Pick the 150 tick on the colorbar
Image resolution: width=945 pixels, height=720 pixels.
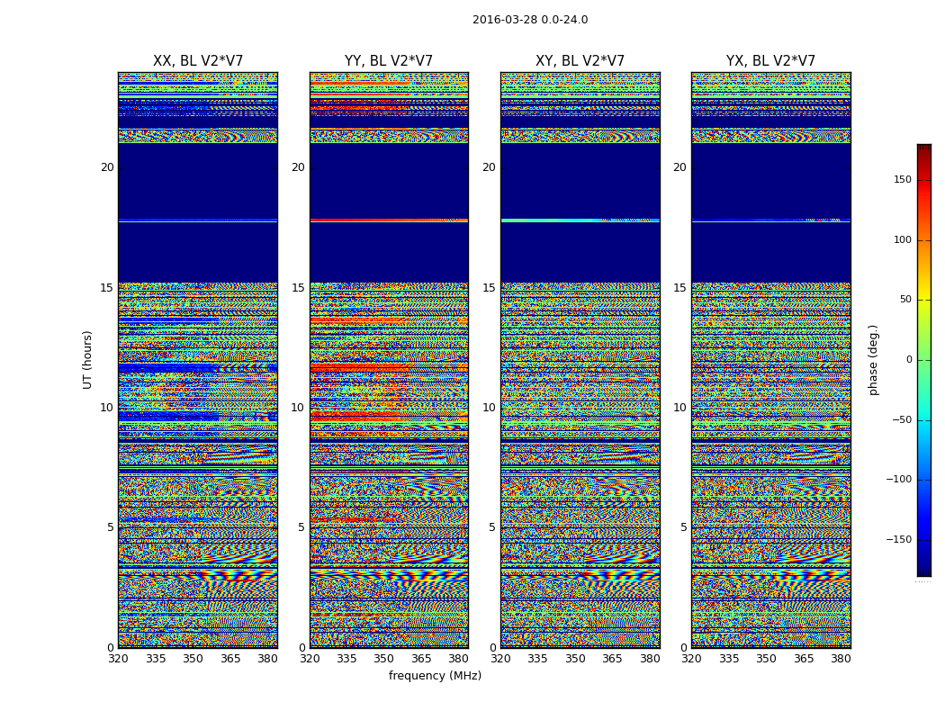pos(903,179)
